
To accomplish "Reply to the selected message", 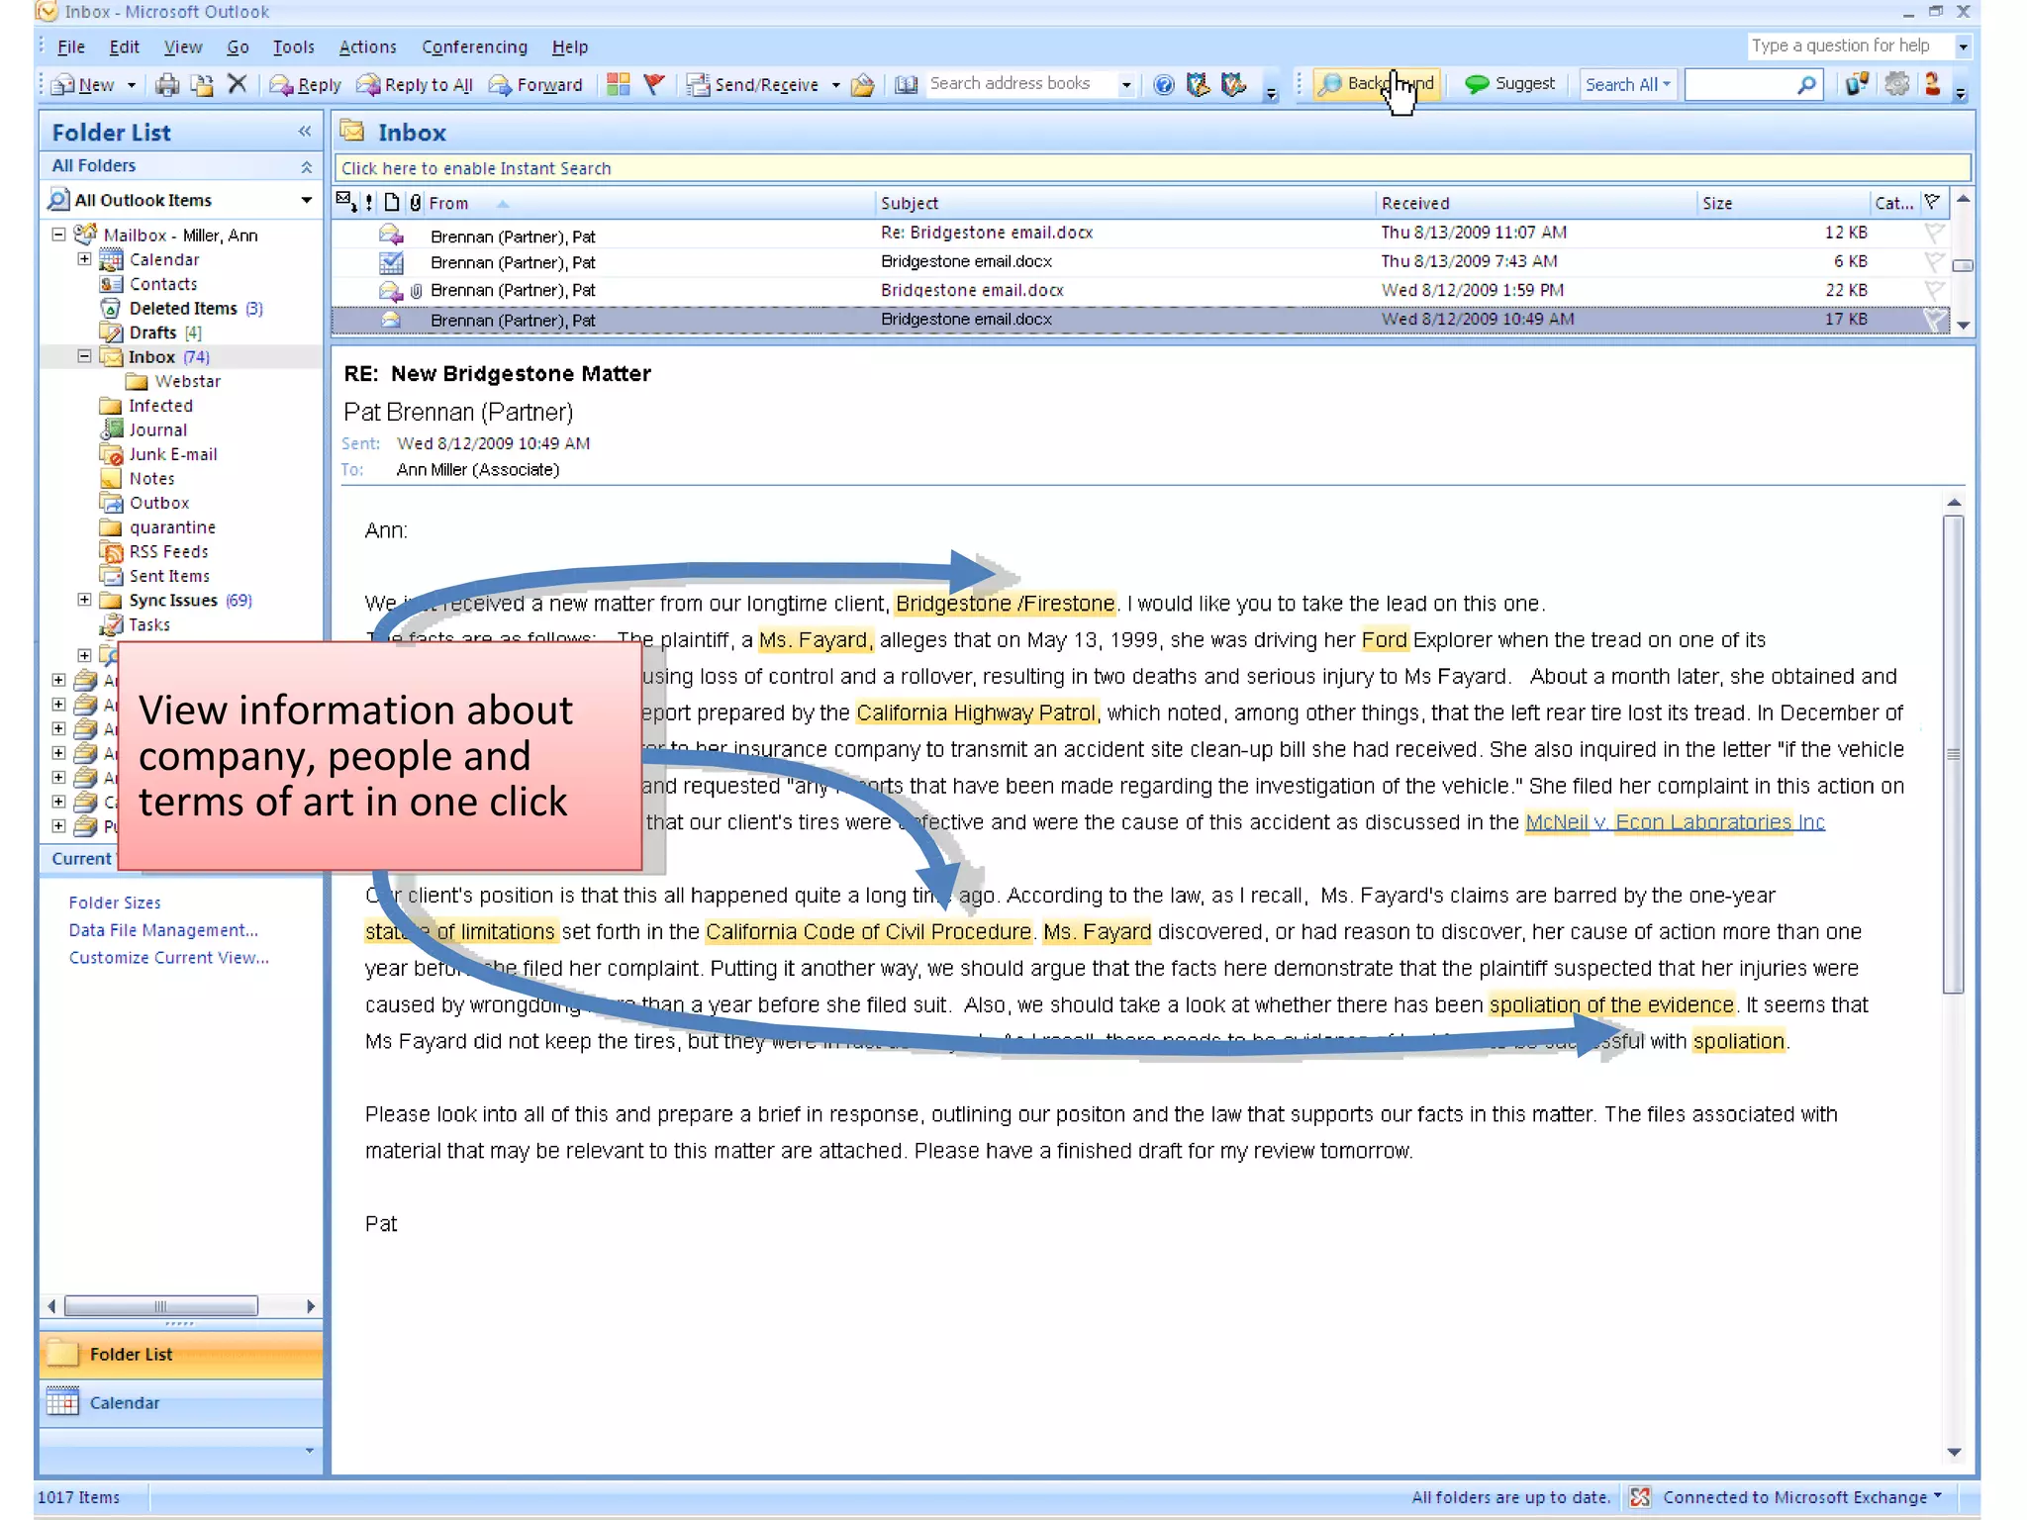I will [305, 85].
